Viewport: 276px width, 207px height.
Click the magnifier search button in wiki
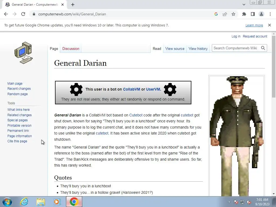(x=263, y=48)
